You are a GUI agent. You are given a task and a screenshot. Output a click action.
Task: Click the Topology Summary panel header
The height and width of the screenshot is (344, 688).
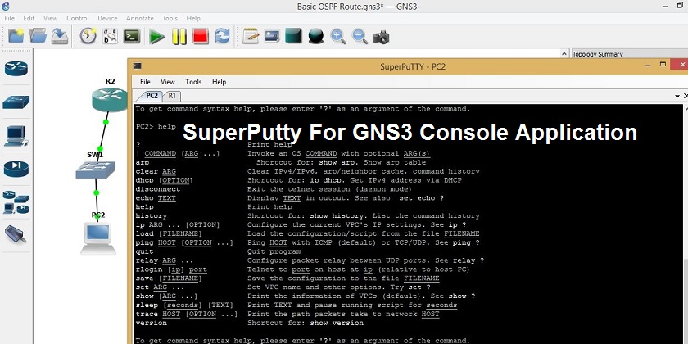point(629,54)
